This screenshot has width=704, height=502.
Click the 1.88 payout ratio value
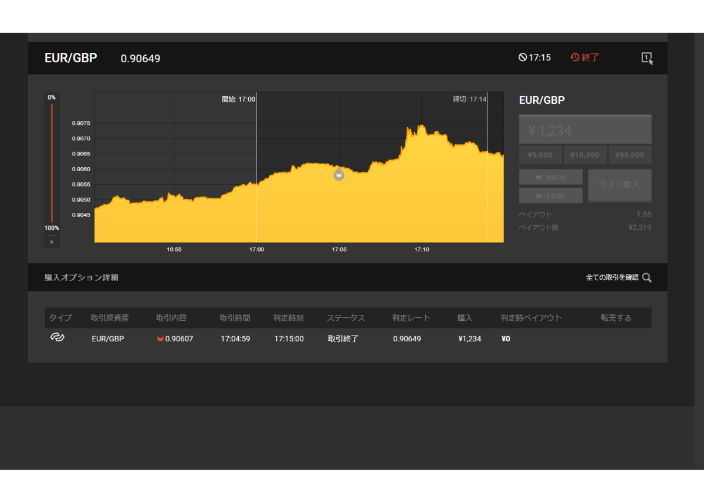pos(644,214)
